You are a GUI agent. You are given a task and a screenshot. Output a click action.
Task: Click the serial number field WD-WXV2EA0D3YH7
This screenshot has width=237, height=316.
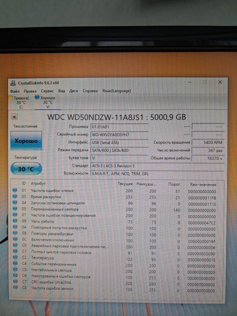(120, 135)
